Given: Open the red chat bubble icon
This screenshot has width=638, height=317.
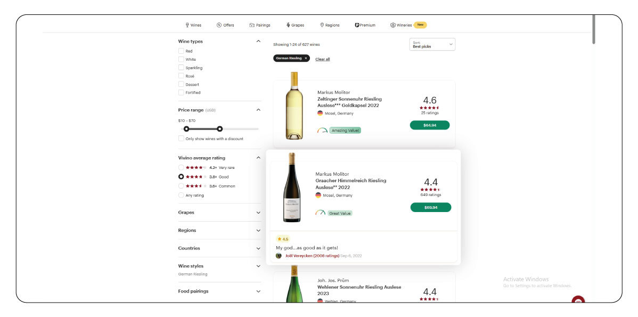Looking at the screenshot, I should (x=578, y=300).
